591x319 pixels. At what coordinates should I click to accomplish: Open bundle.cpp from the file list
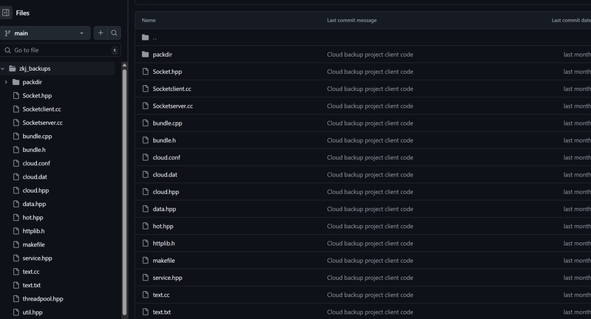pyautogui.click(x=168, y=123)
